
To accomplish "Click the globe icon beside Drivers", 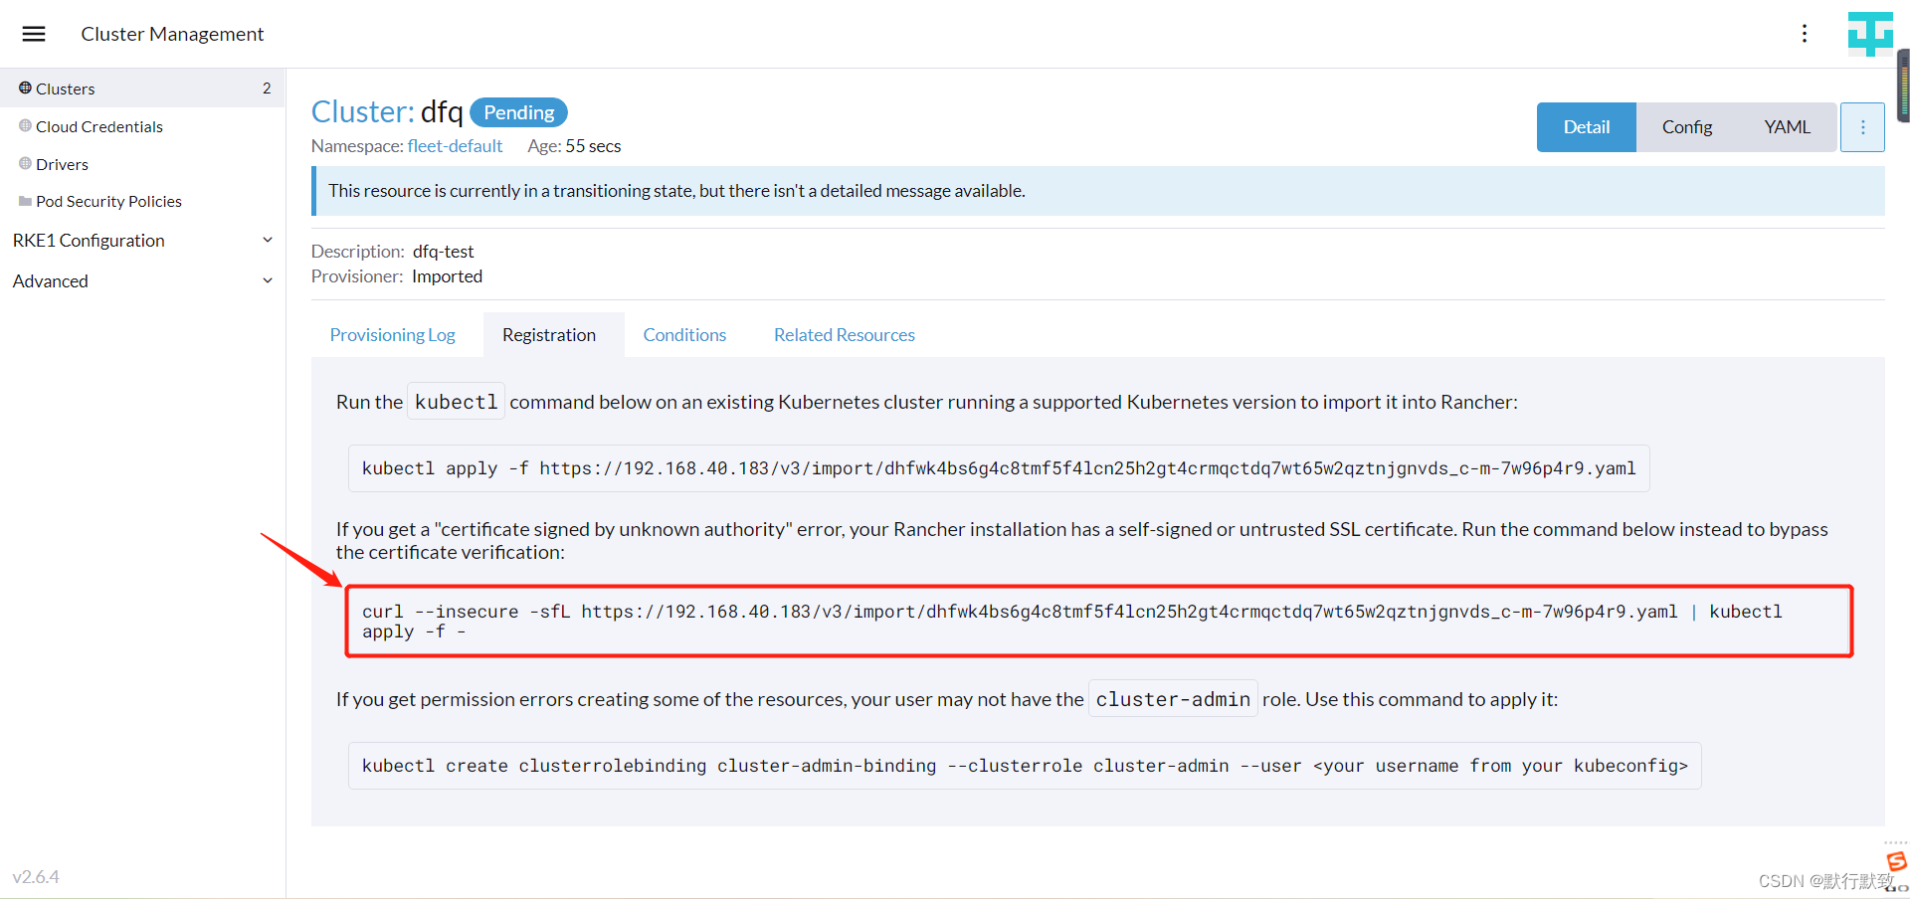I will pyautogui.click(x=25, y=163).
